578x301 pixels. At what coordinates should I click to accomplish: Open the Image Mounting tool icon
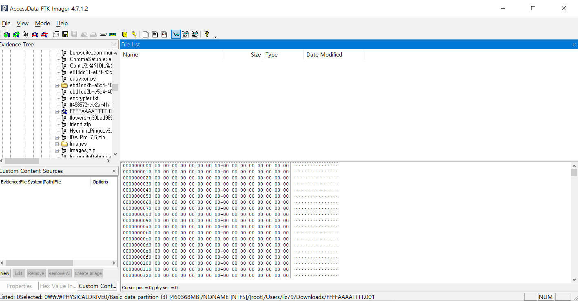pos(25,35)
